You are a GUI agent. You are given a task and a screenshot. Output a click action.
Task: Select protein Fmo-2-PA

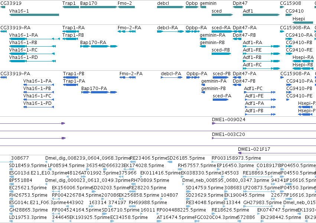pyautogui.click(x=127, y=77)
